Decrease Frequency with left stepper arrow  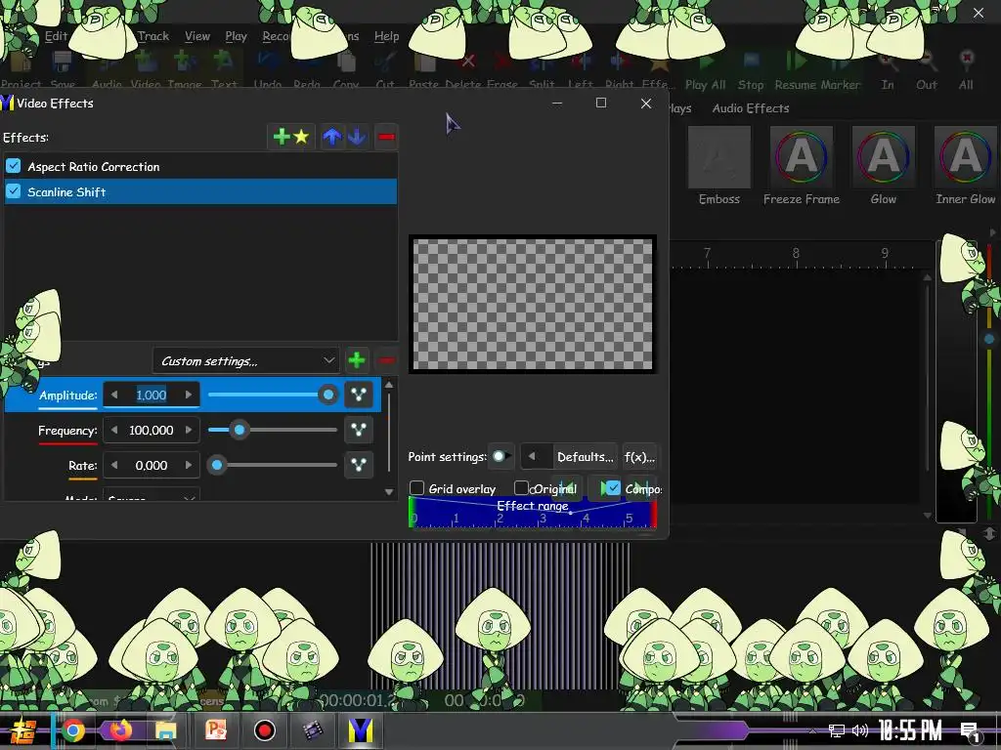point(114,430)
